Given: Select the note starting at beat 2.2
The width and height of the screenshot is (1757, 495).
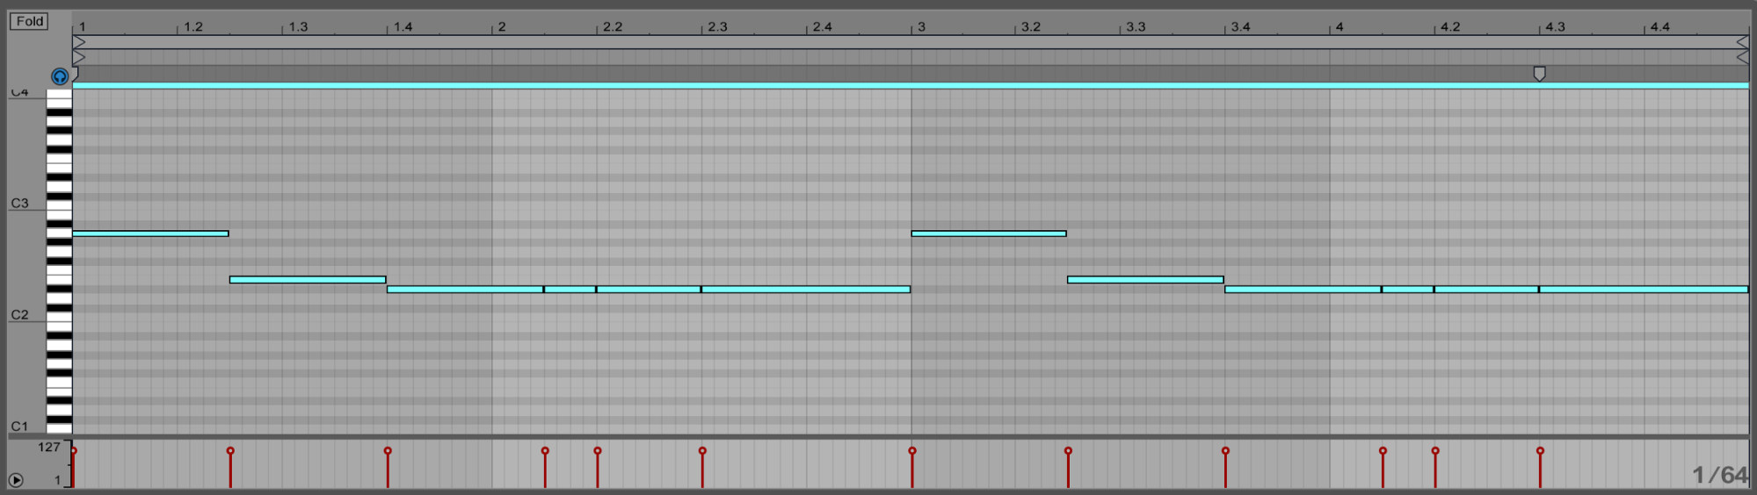Looking at the screenshot, I should tap(649, 290).
